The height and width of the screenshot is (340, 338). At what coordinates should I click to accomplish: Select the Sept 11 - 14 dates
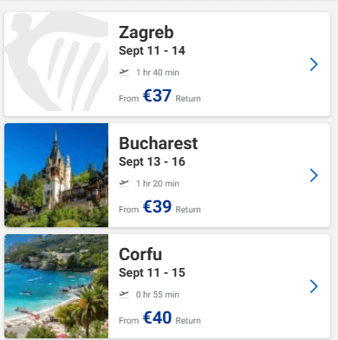[152, 51]
